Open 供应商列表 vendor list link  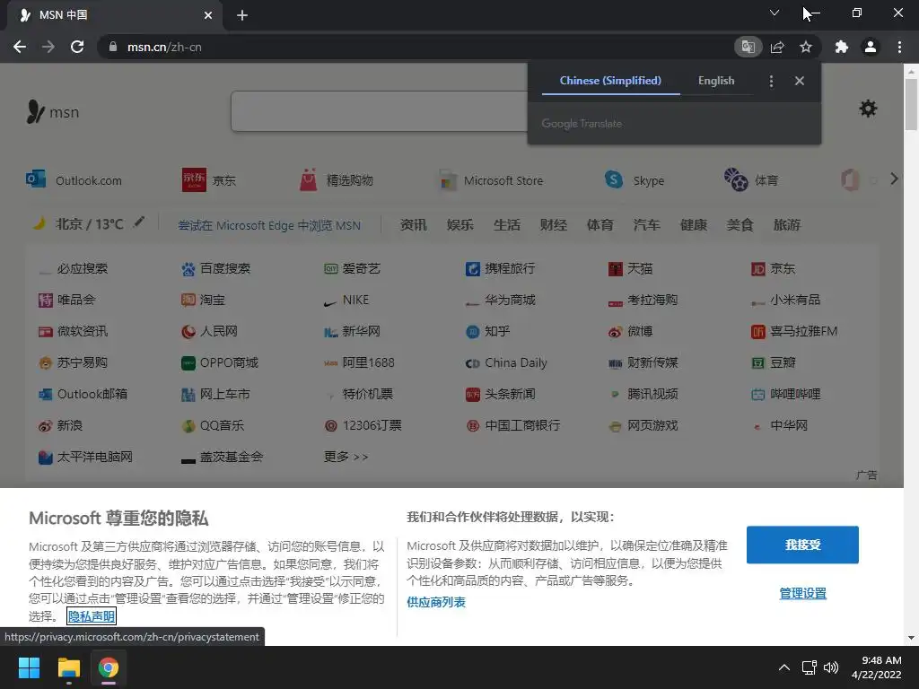[436, 602]
